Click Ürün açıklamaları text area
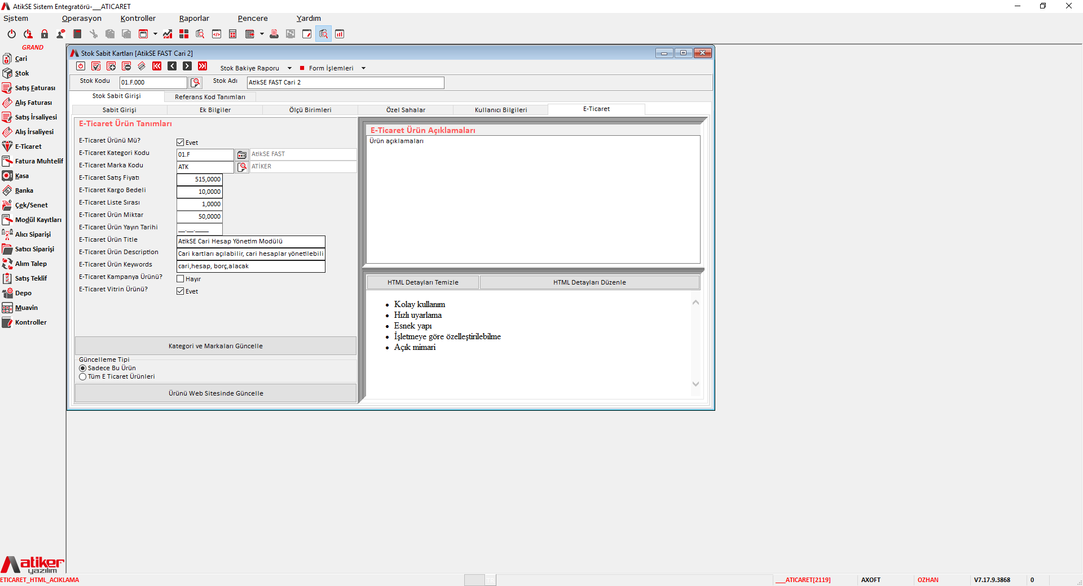The image size is (1083, 586). [533, 199]
